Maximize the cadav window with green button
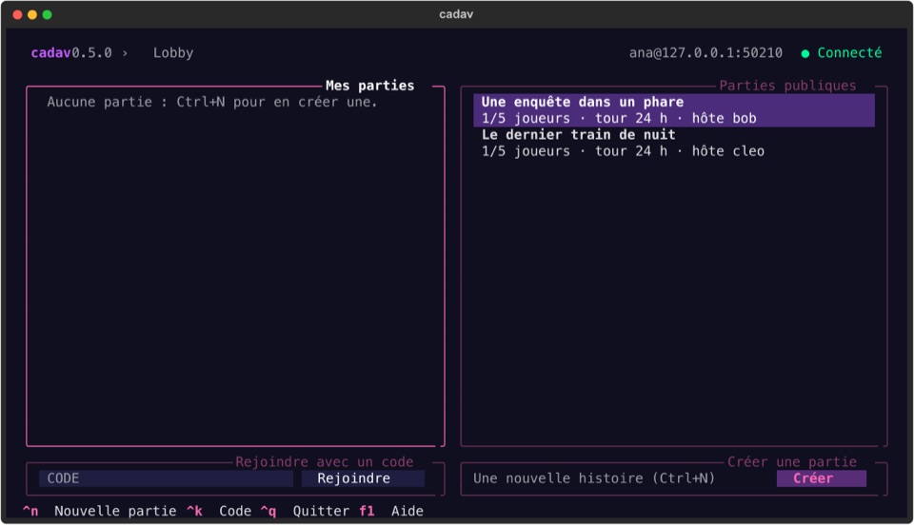Viewport: 914px width, 525px height. click(48, 14)
